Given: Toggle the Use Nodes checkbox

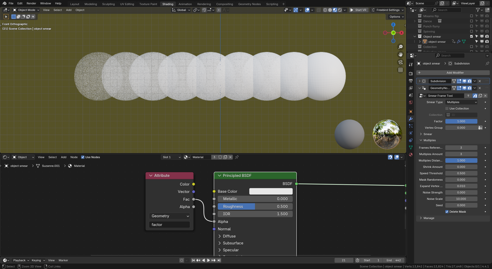Looking at the screenshot, I should pos(83,157).
